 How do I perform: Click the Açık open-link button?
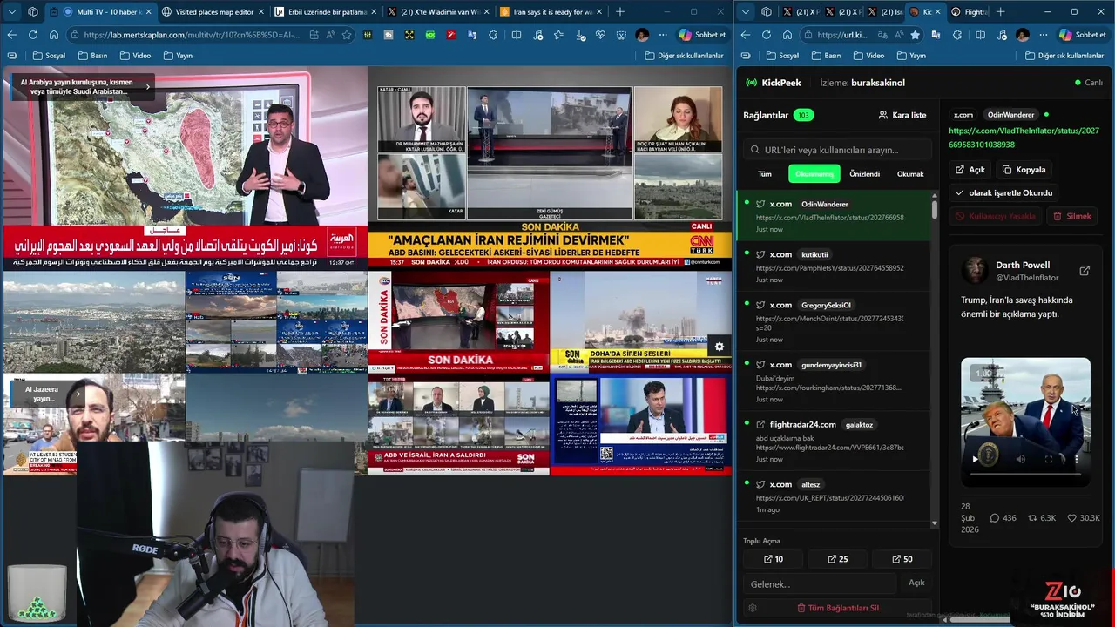pyautogui.click(x=970, y=170)
